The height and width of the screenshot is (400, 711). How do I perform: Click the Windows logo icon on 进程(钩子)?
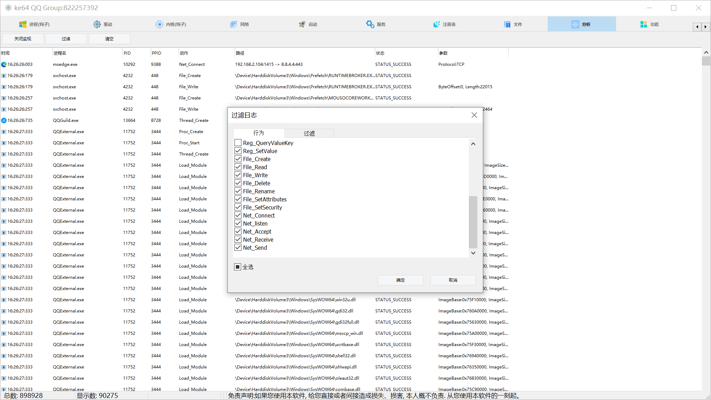tap(23, 24)
